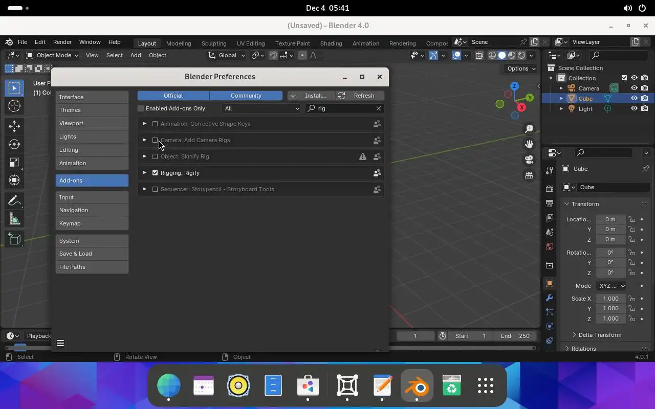The width and height of the screenshot is (655, 409).
Task: Open the Output properties tab
Action: click(550, 203)
